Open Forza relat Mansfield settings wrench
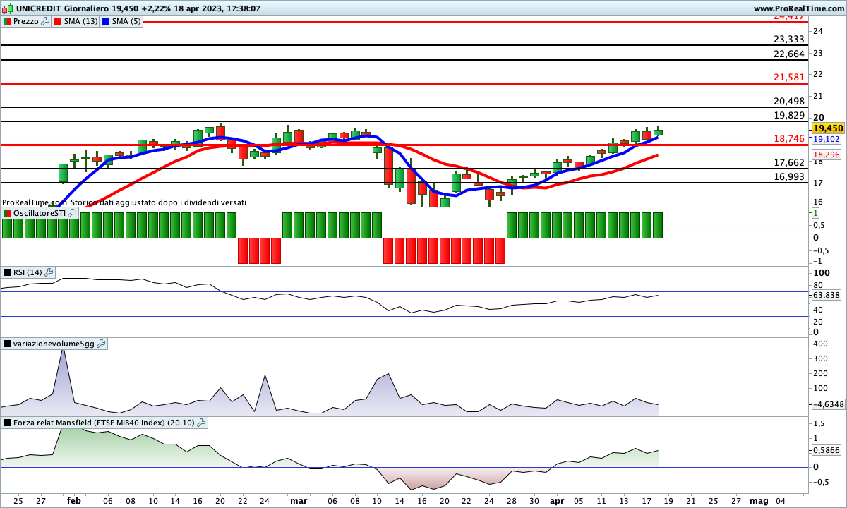The width and height of the screenshot is (847, 508). pyautogui.click(x=201, y=423)
